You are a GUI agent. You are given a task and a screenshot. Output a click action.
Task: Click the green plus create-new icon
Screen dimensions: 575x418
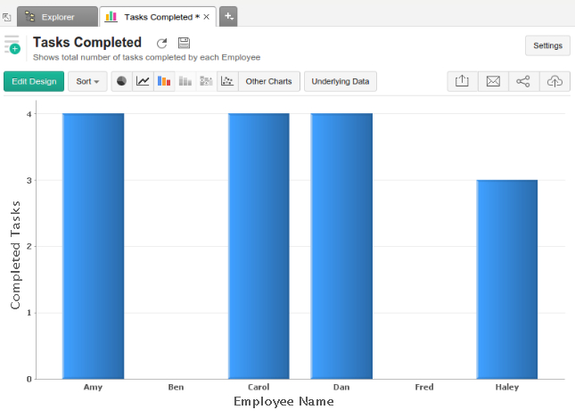14,48
